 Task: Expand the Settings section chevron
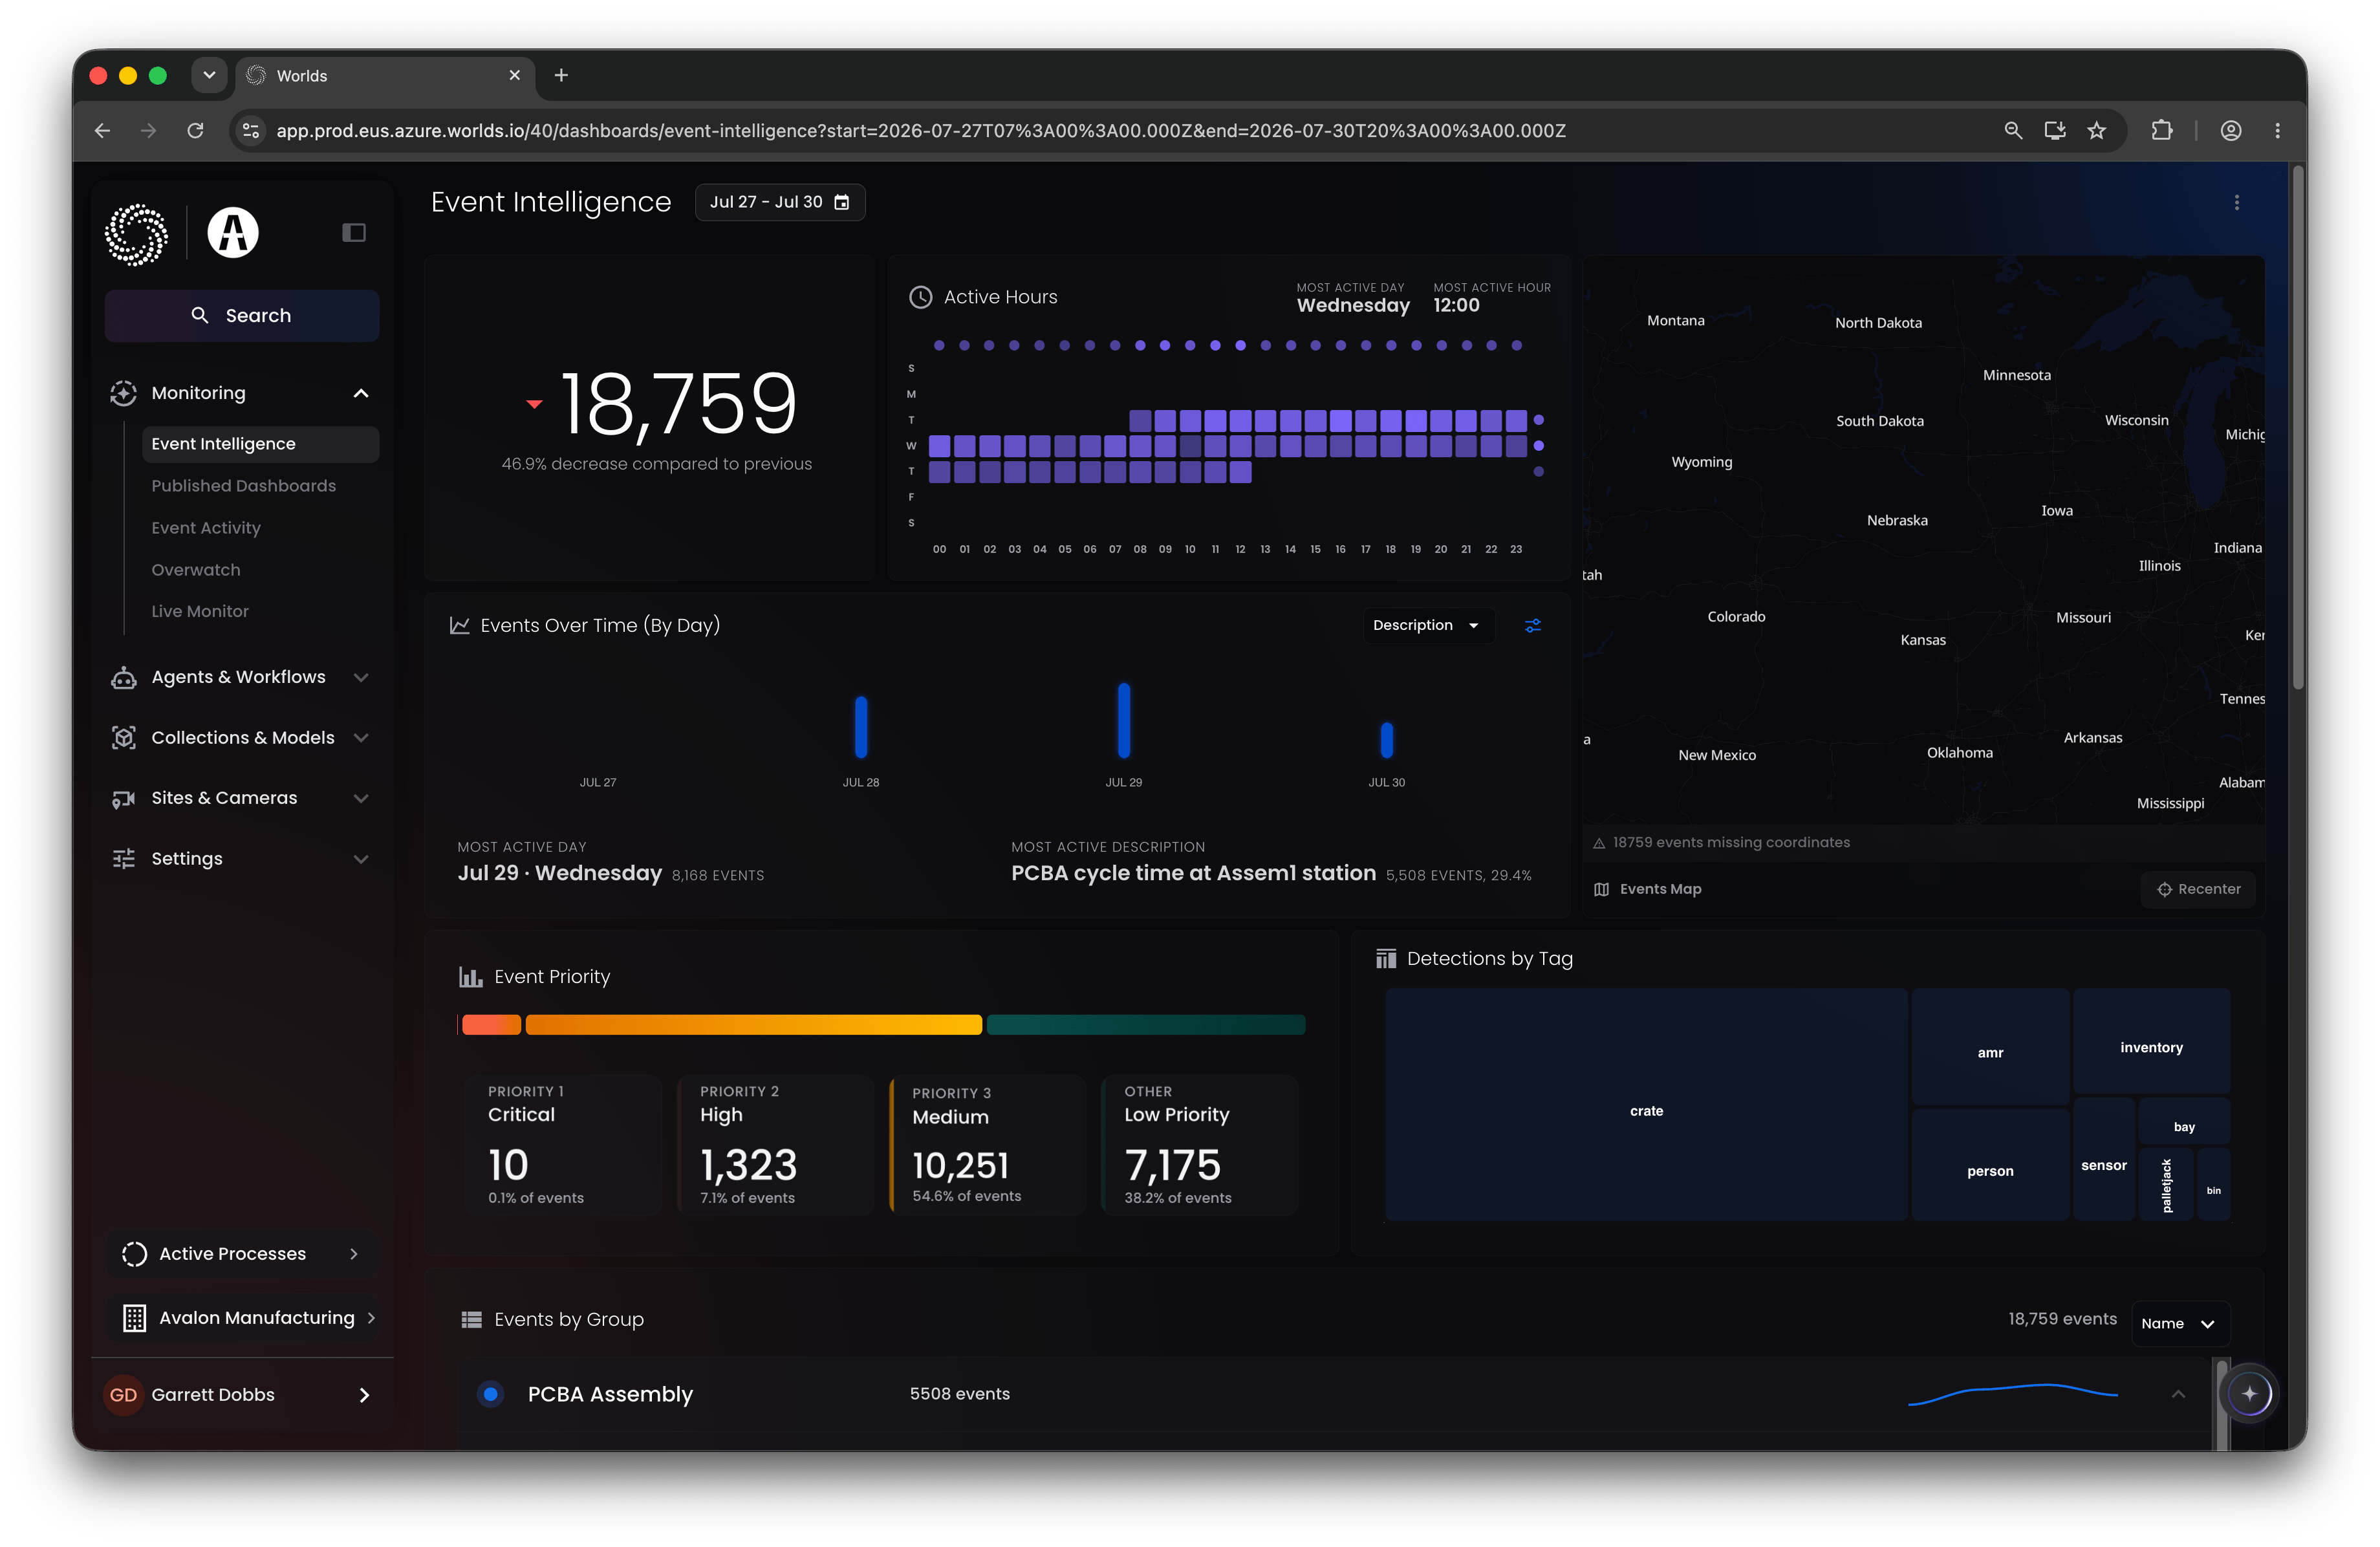[x=361, y=859]
